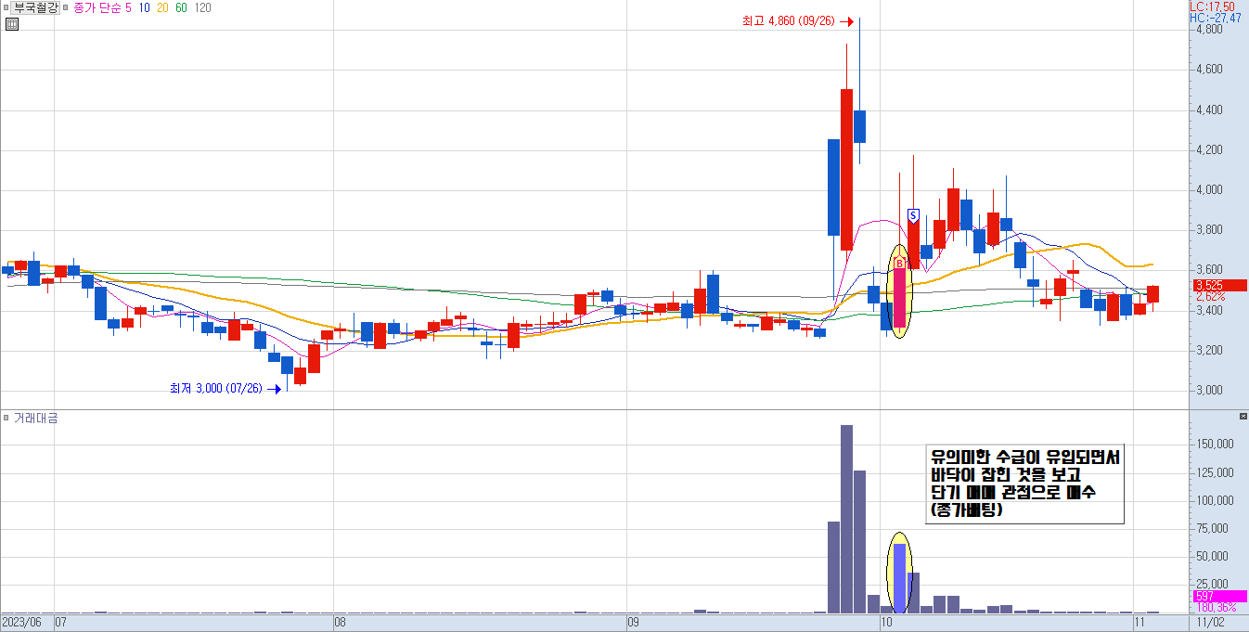Click the 3,000 price axis label
Screen dimensions: 1249x632
1209,391
